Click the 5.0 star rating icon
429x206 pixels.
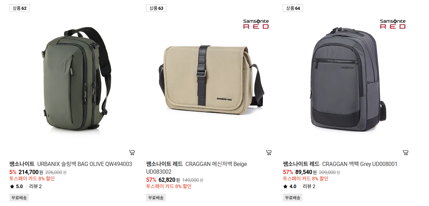click(12, 186)
